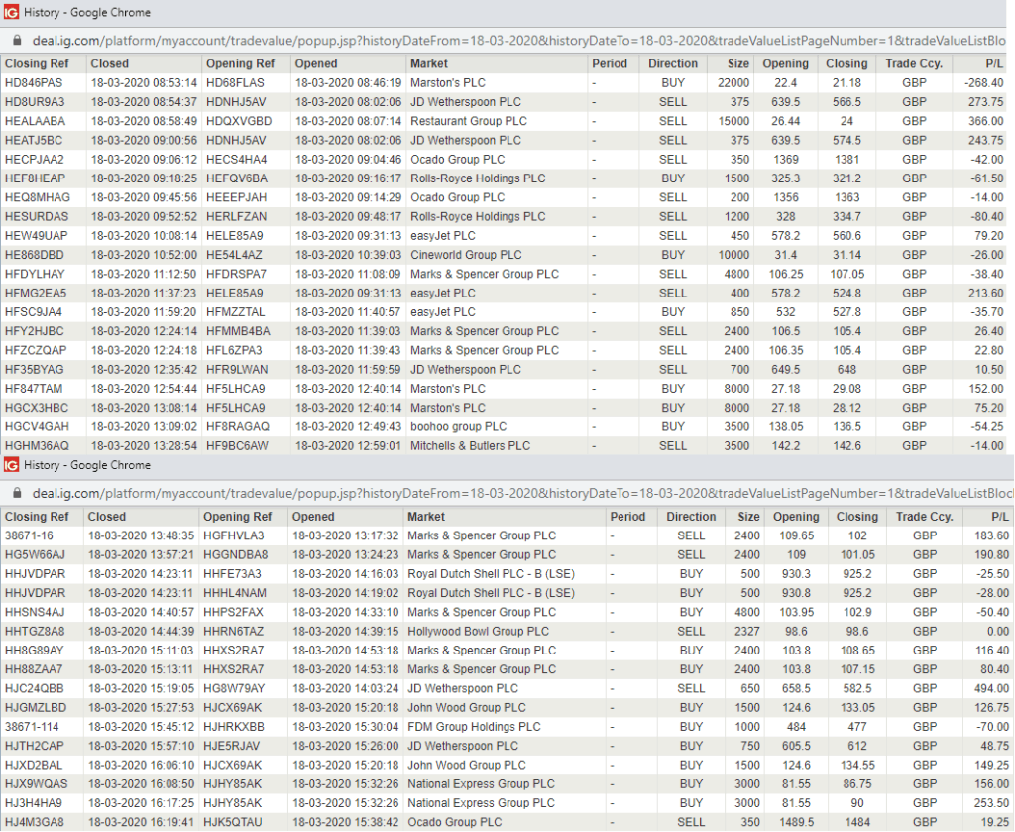
Task: Select closing ref HF35BYAG
Action: tap(35, 369)
